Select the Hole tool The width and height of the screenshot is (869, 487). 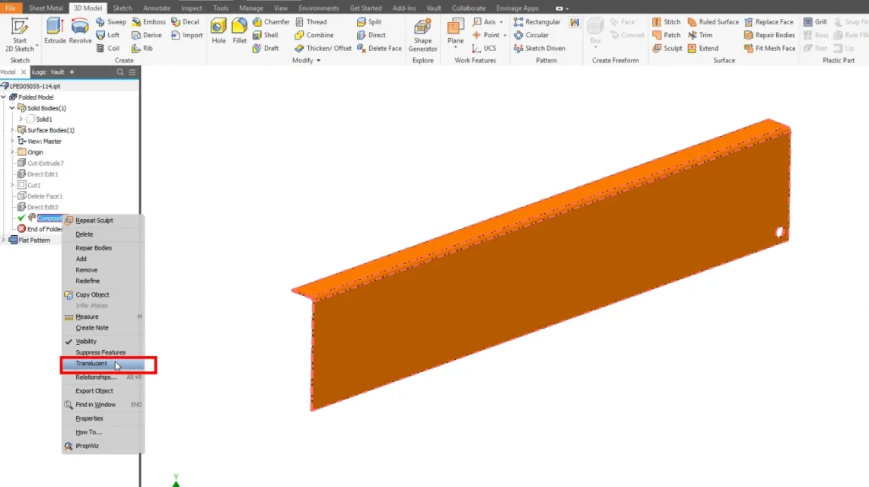coord(218,31)
